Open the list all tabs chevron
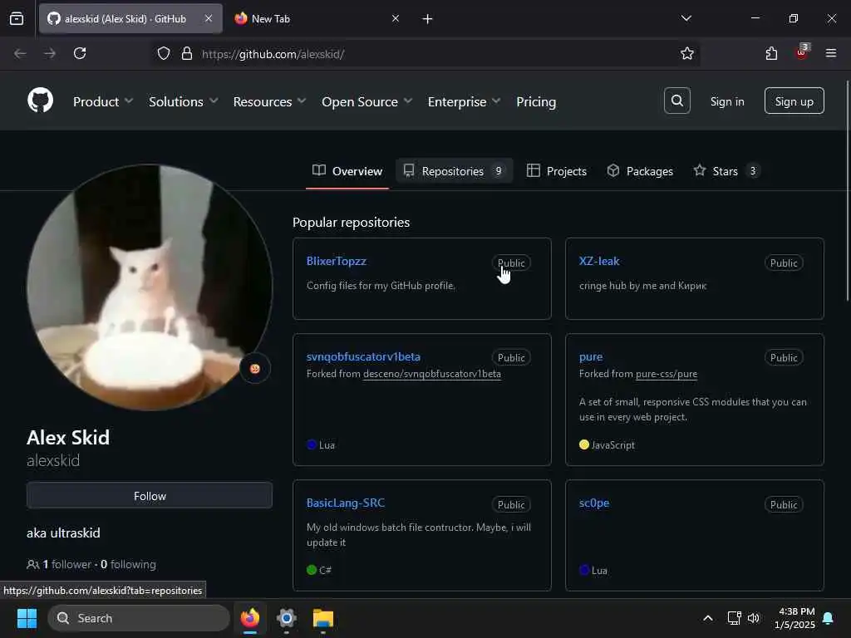851x638 pixels. [686, 18]
